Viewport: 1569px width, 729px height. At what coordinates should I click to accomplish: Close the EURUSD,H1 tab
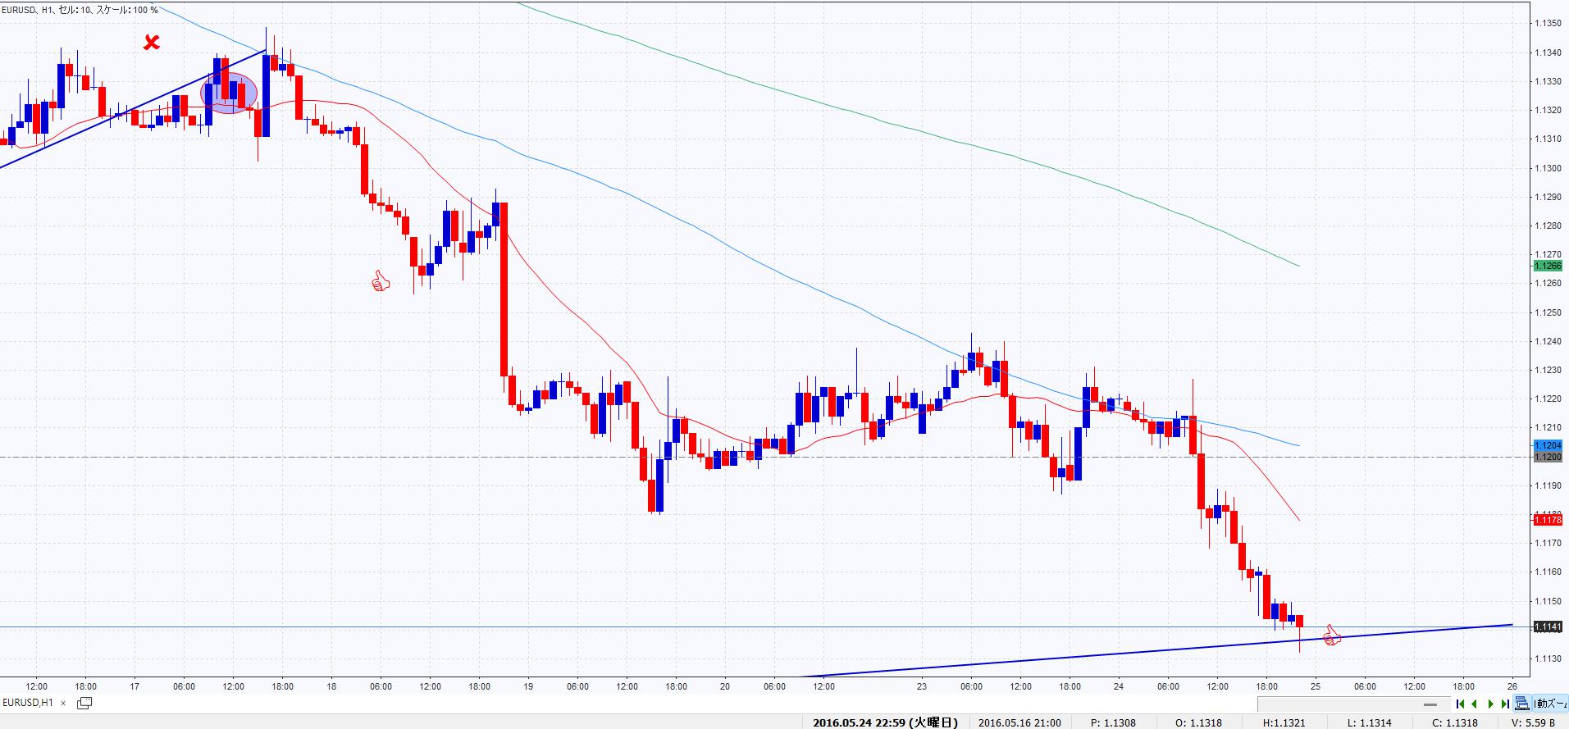click(63, 703)
